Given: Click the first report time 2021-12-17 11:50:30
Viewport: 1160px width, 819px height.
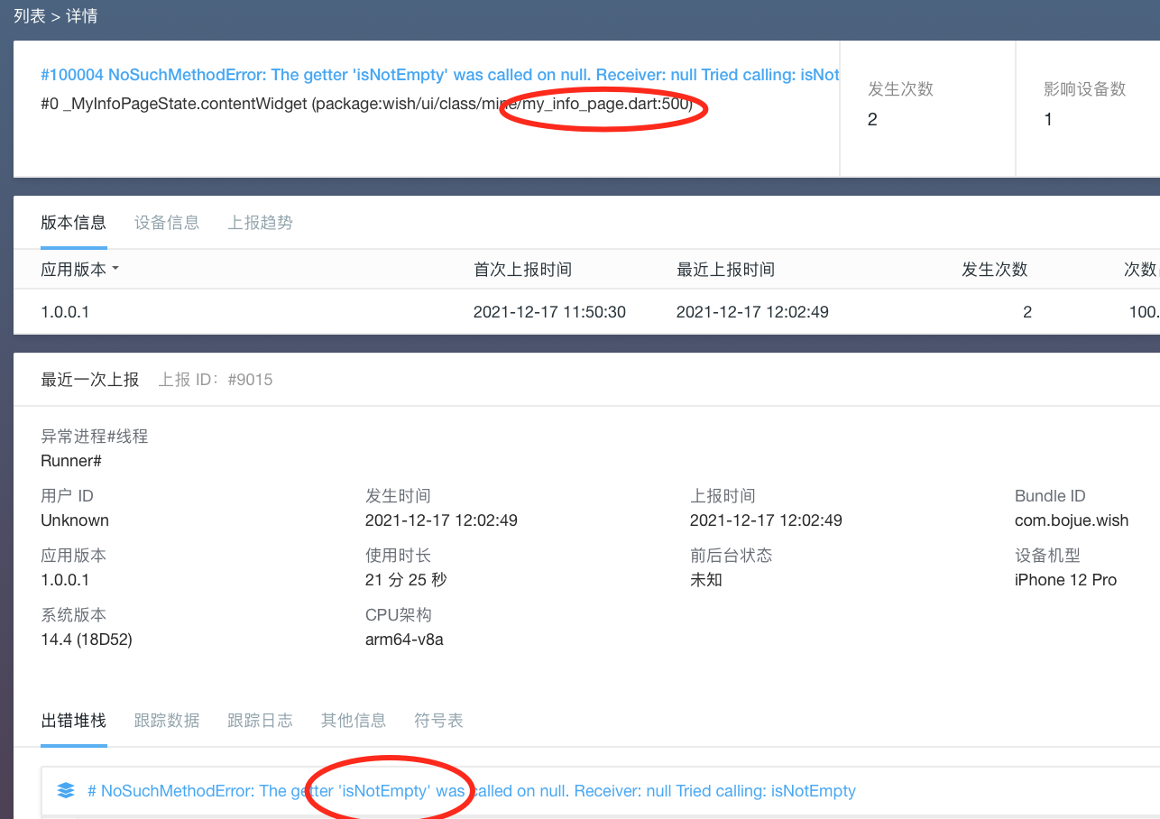Looking at the screenshot, I should 549,312.
